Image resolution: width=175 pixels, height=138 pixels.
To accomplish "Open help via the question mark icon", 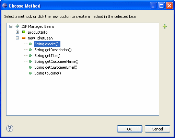I will coord(10,128).
